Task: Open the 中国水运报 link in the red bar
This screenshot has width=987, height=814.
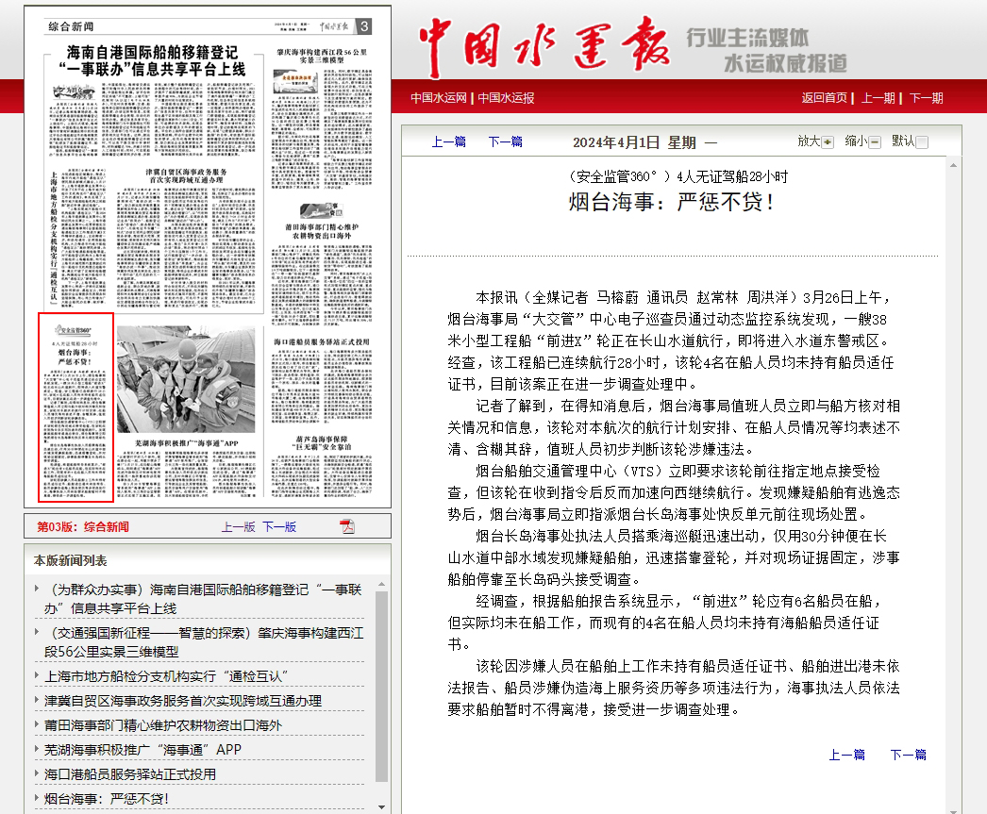Action: (x=506, y=98)
